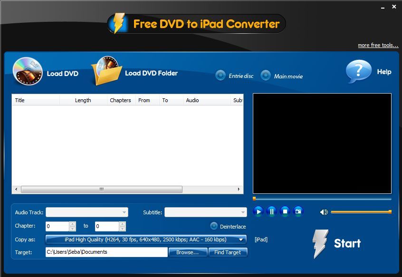Screen dimensions: 402x277
Task: Click the Load DVD disc icon
Action: (28, 71)
